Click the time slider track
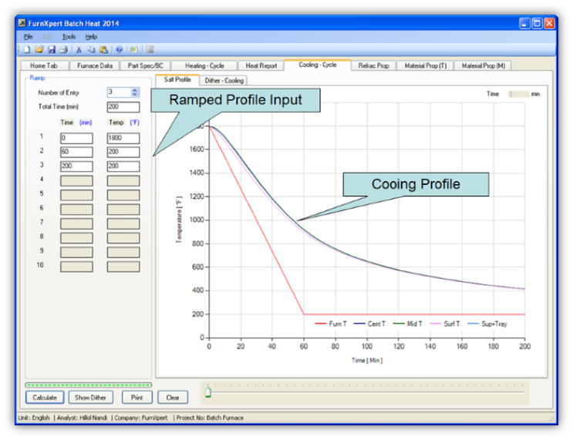Viewport: 573px width, 440px height. pyautogui.click(x=366, y=392)
